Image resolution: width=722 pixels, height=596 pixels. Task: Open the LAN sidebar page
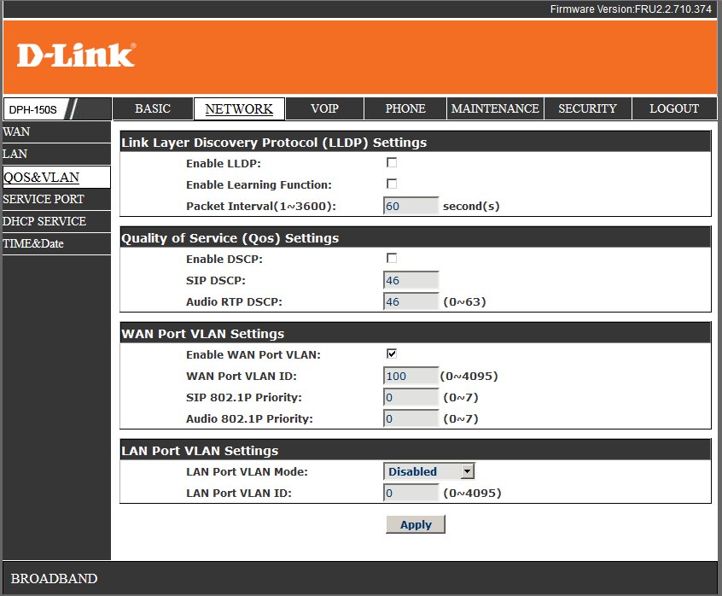56,154
